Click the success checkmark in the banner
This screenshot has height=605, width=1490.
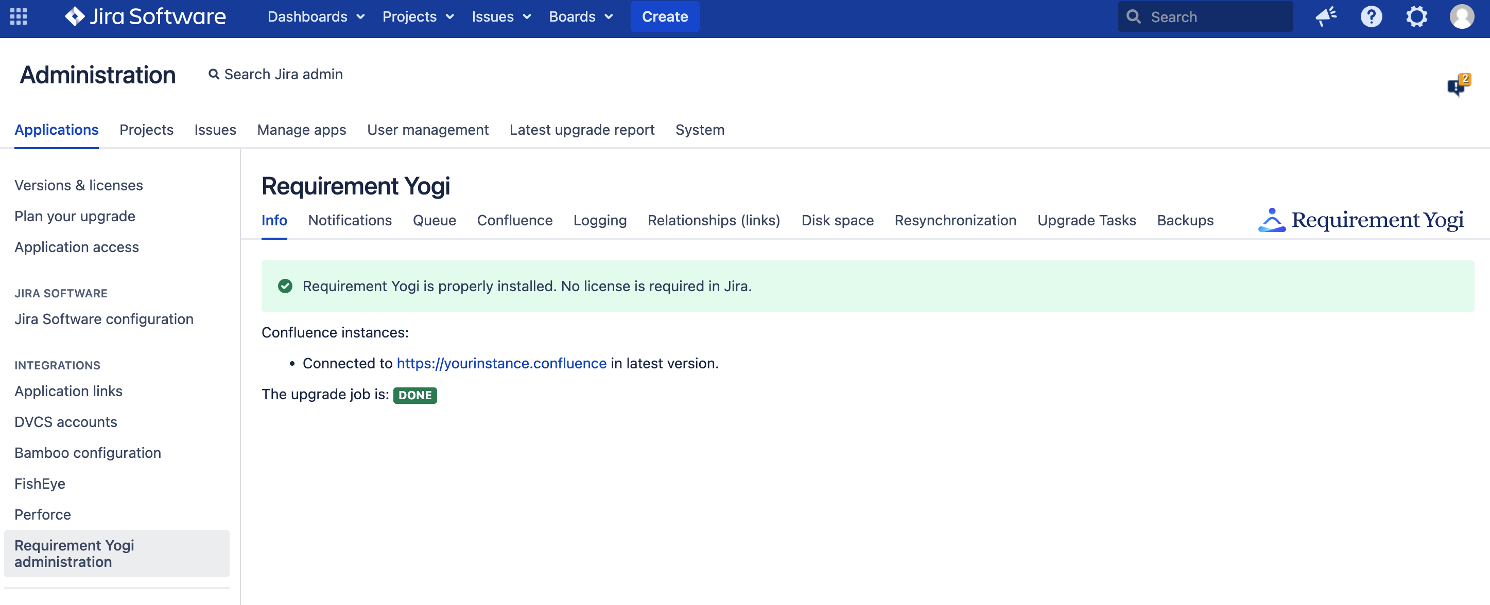285,286
